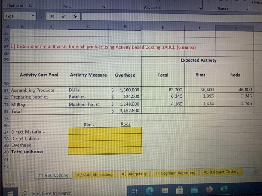
Task: Switch to #3 Budgeting sheet tab
Action: (x=134, y=174)
